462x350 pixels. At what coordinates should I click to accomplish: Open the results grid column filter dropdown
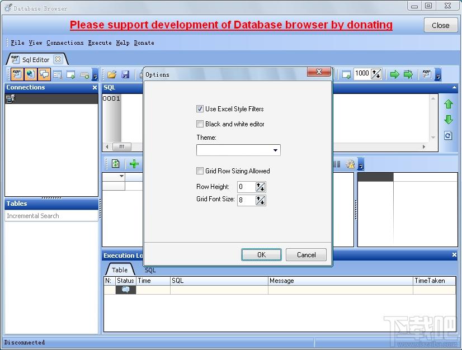point(121,176)
